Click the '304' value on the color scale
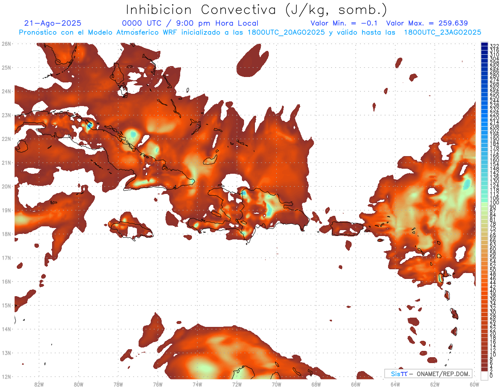 pyautogui.click(x=494, y=59)
